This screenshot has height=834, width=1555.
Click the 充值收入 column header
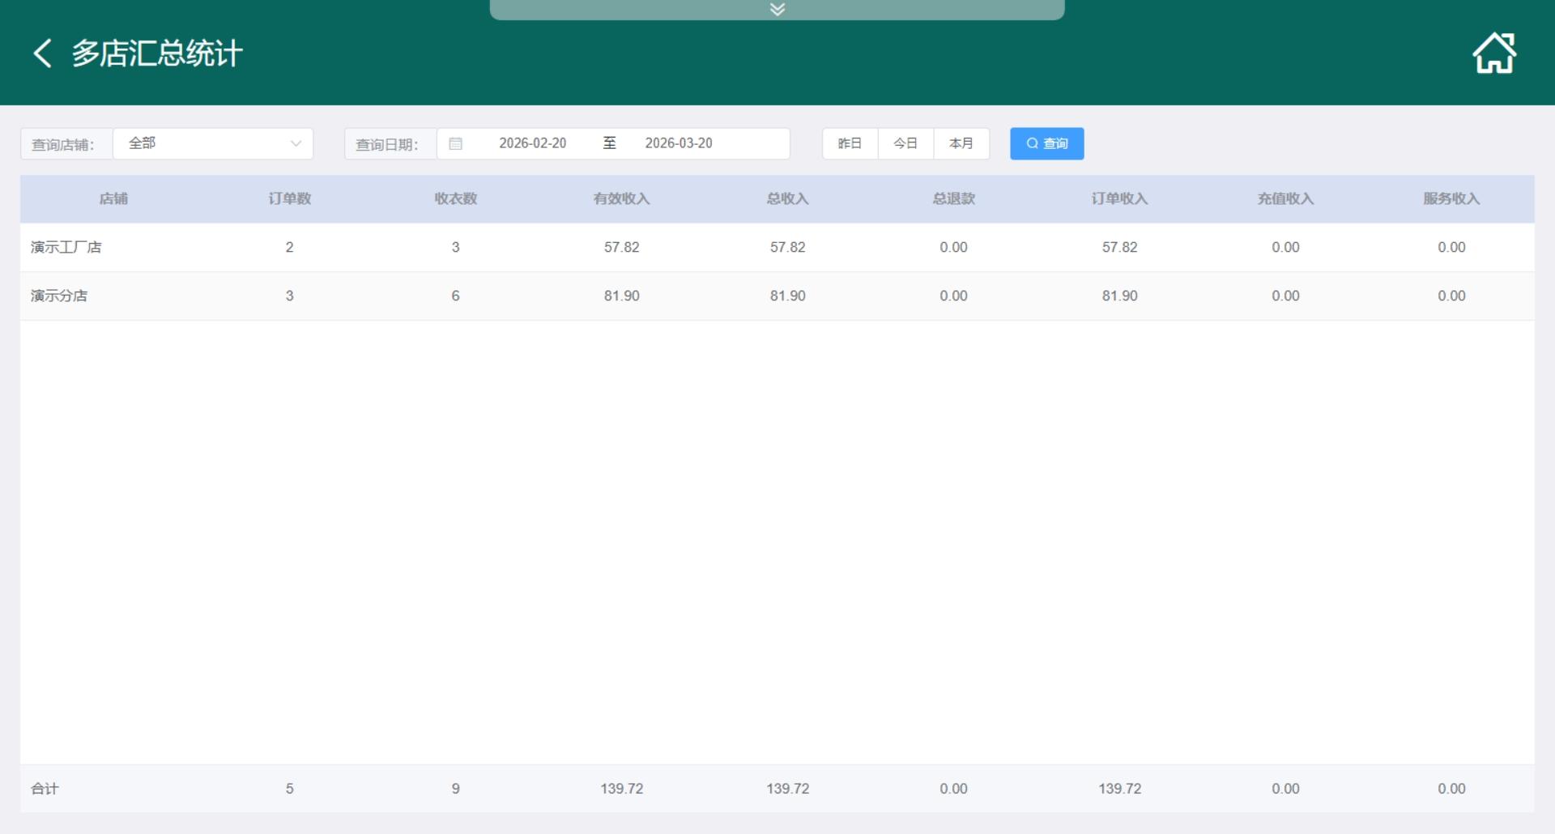[x=1285, y=198]
